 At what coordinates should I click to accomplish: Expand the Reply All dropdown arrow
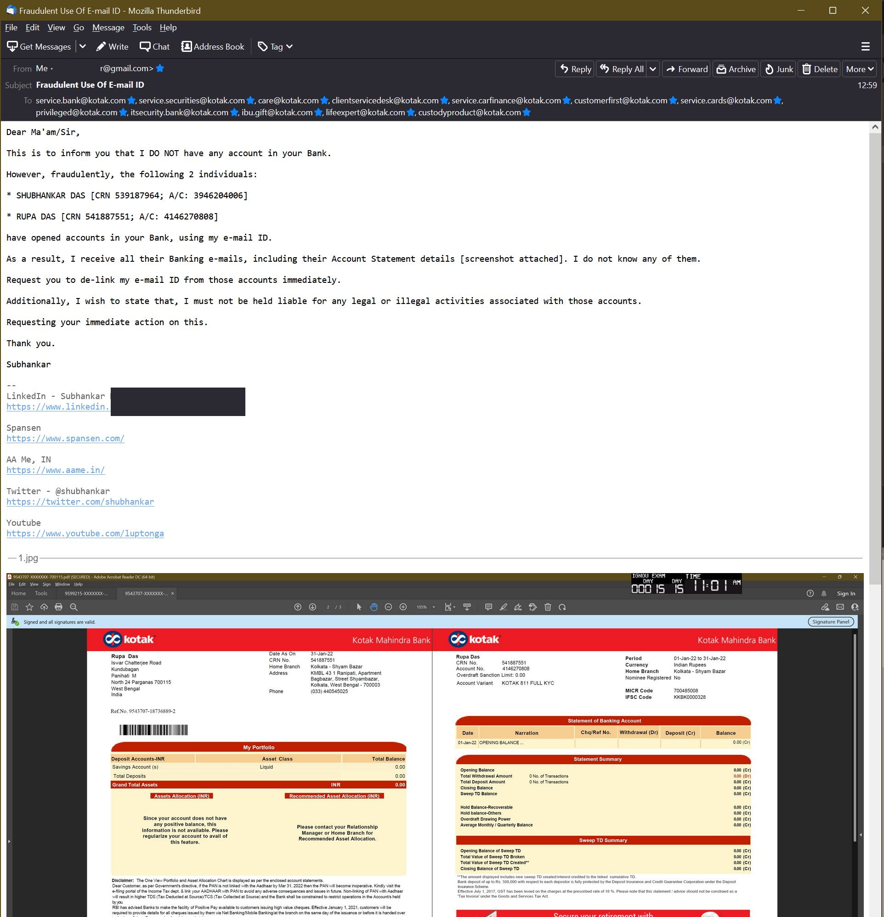pyautogui.click(x=653, y=69)
